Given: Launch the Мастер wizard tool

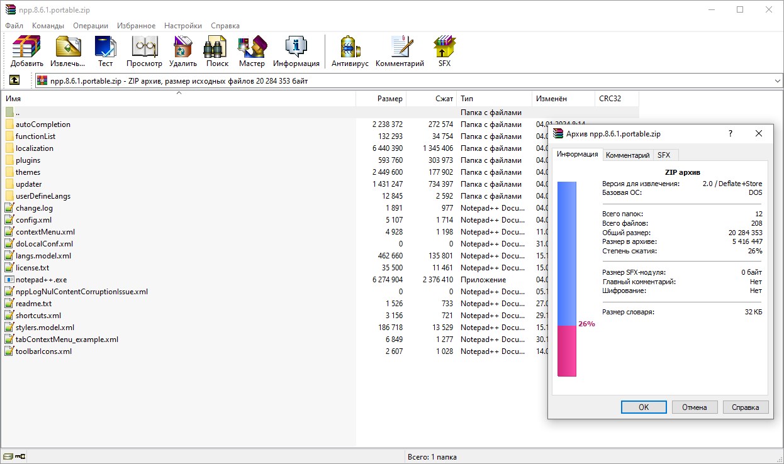Looking at the screenshot, I should [x=252, y=51].
